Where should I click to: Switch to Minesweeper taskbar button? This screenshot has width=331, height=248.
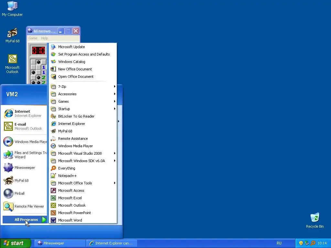[60, 243]
